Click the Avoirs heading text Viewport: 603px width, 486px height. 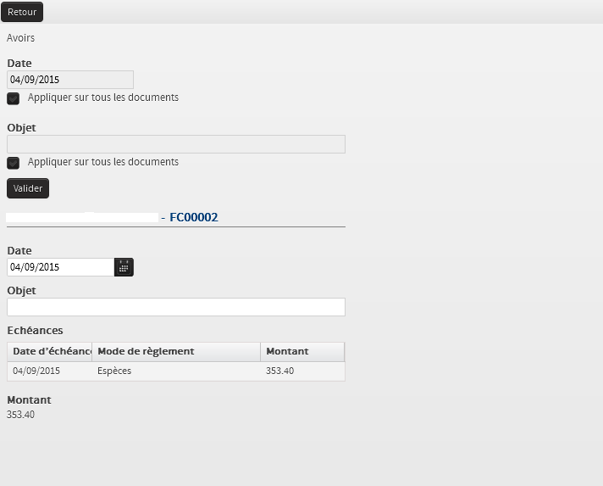tap(21, 38)
